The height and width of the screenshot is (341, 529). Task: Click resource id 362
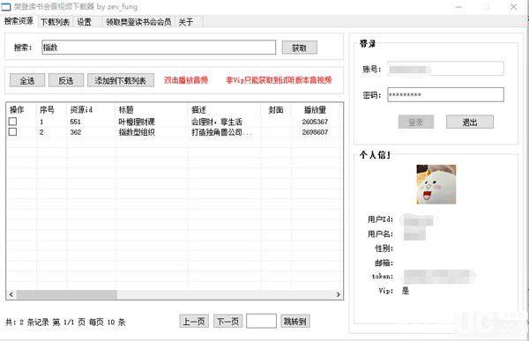click(x=75, y=132)
